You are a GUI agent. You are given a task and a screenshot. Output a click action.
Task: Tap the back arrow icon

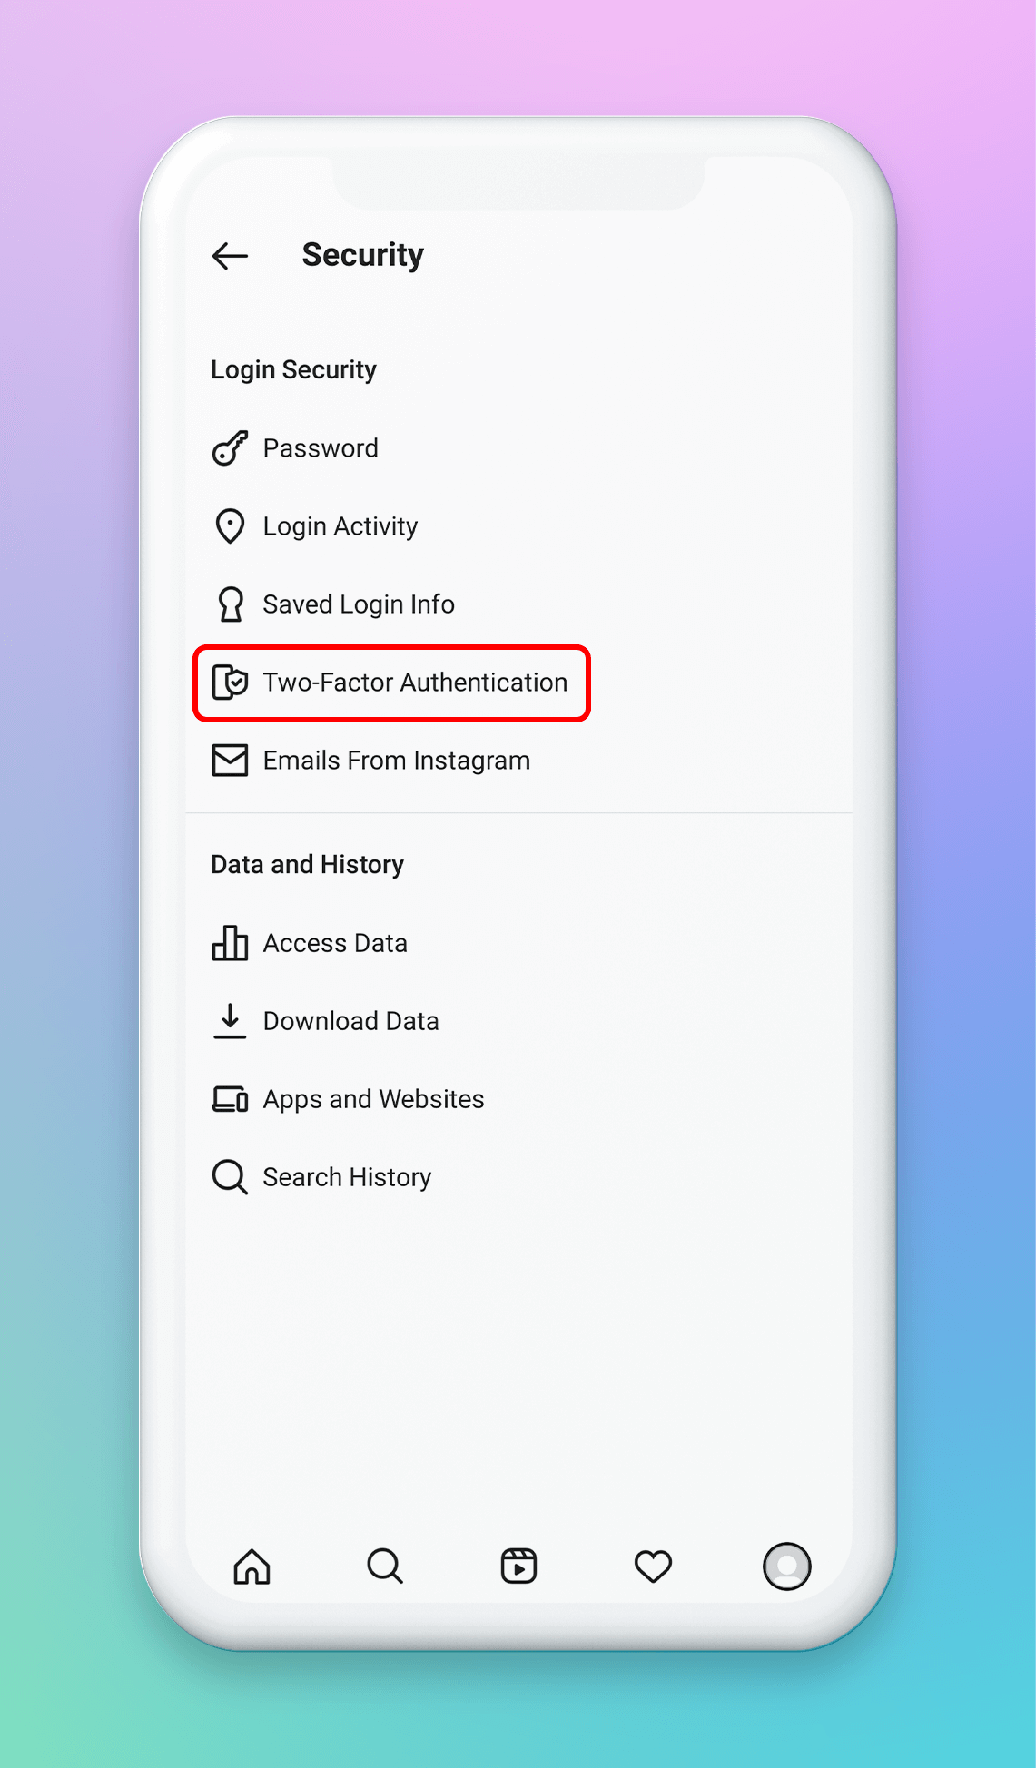[230, 256]
